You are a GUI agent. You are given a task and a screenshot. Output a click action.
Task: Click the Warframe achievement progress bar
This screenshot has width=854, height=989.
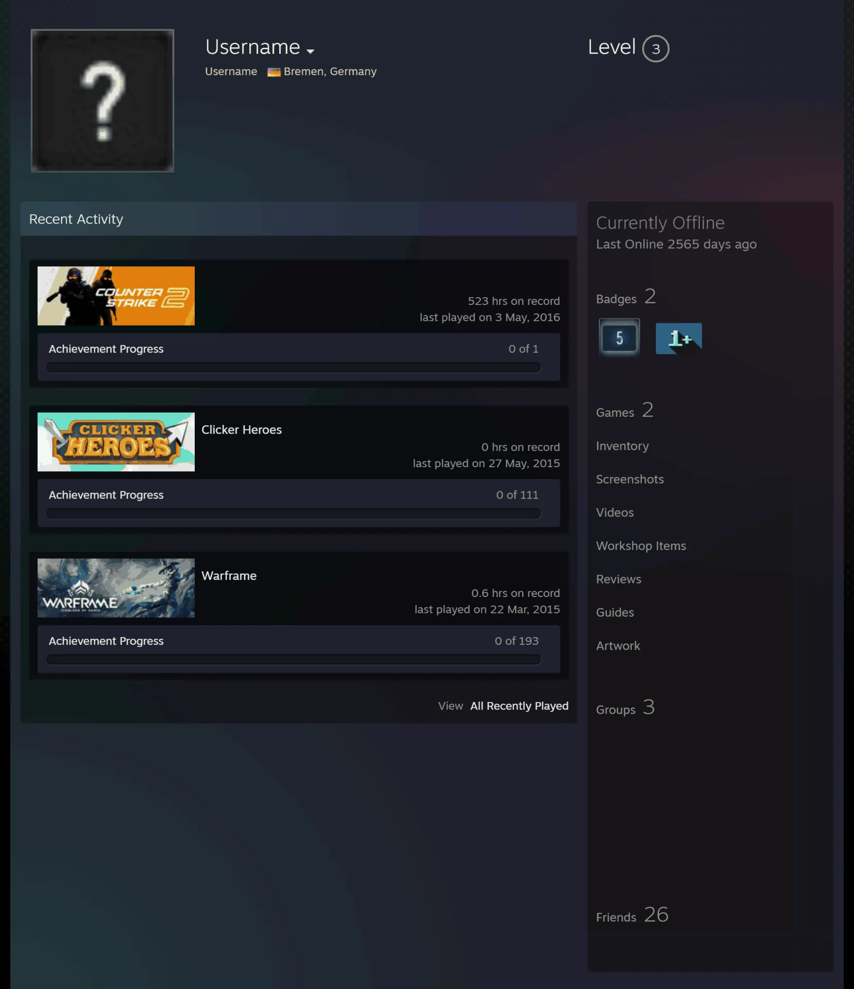(x=294, y=659)
